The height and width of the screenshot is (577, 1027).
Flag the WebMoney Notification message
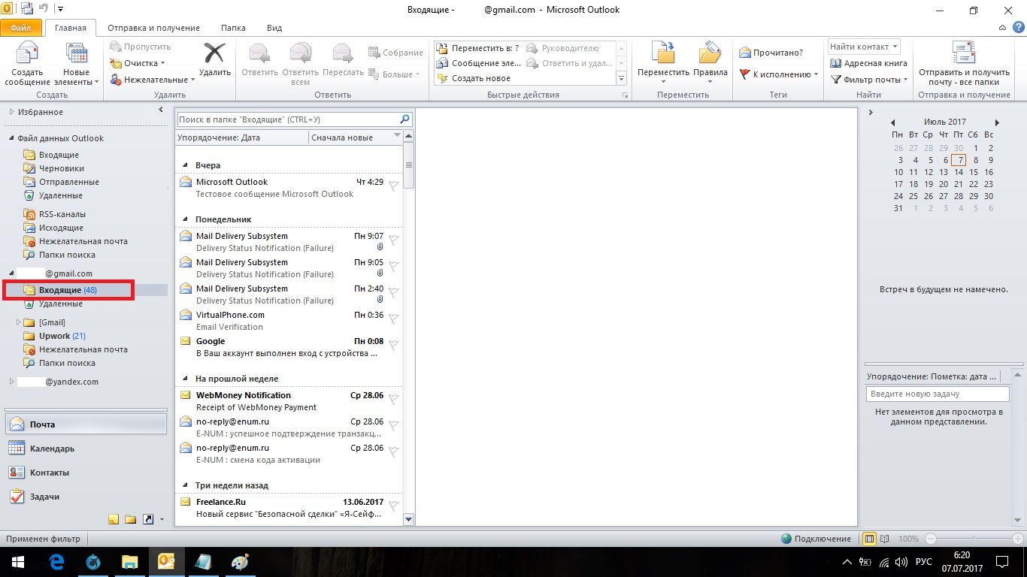(393, 400)
